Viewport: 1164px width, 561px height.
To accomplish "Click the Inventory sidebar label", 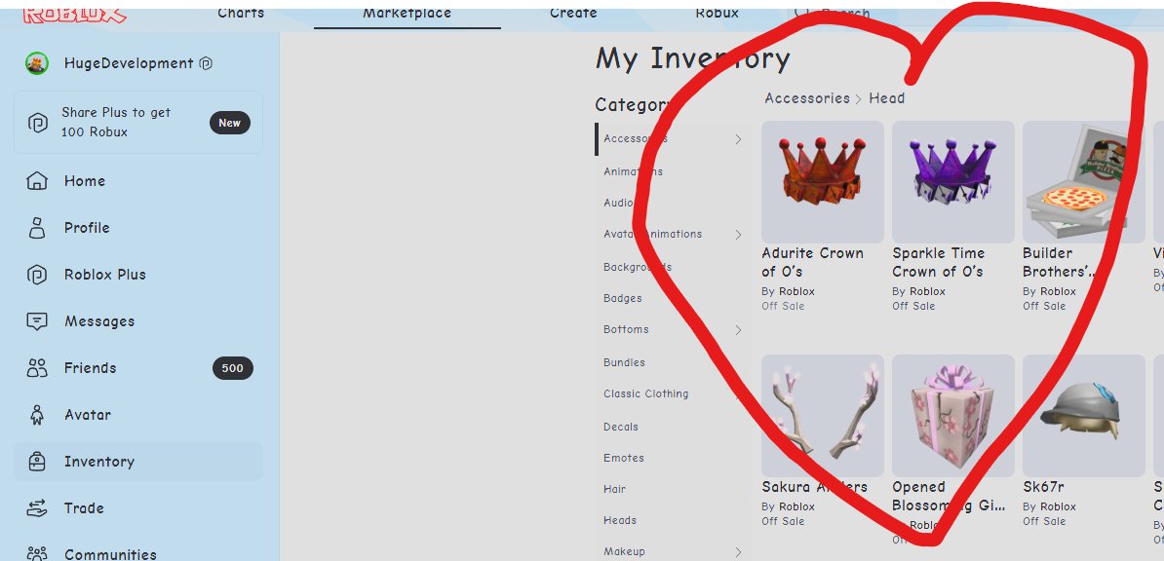I will 99,462.
